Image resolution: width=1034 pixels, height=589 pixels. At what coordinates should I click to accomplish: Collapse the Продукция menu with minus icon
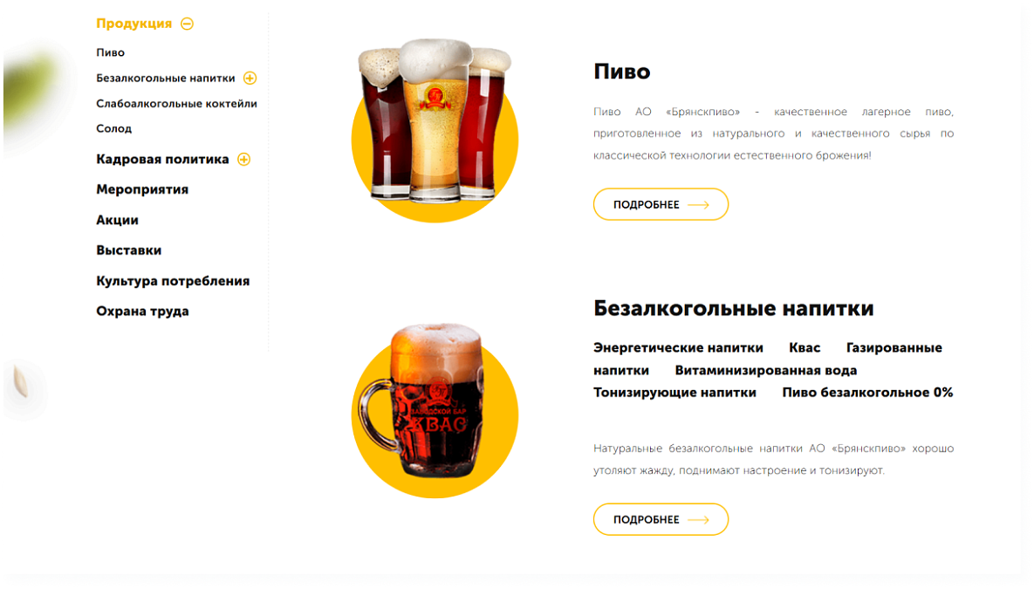188,24
